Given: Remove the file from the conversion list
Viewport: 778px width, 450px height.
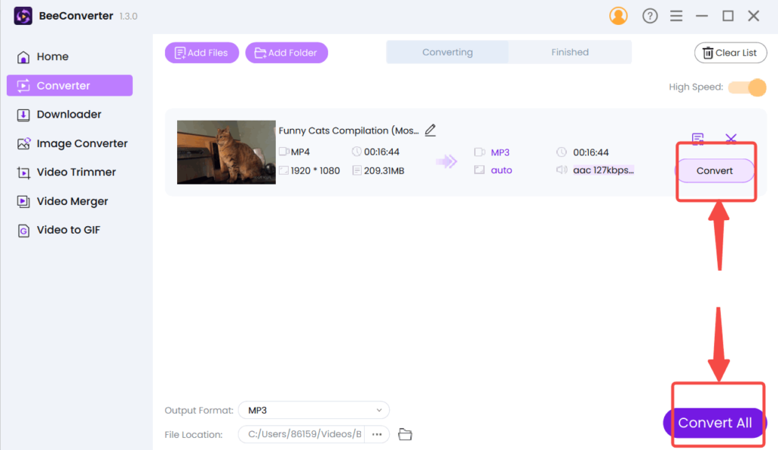Looking at the screenshot, I should [x=730, y=138].
